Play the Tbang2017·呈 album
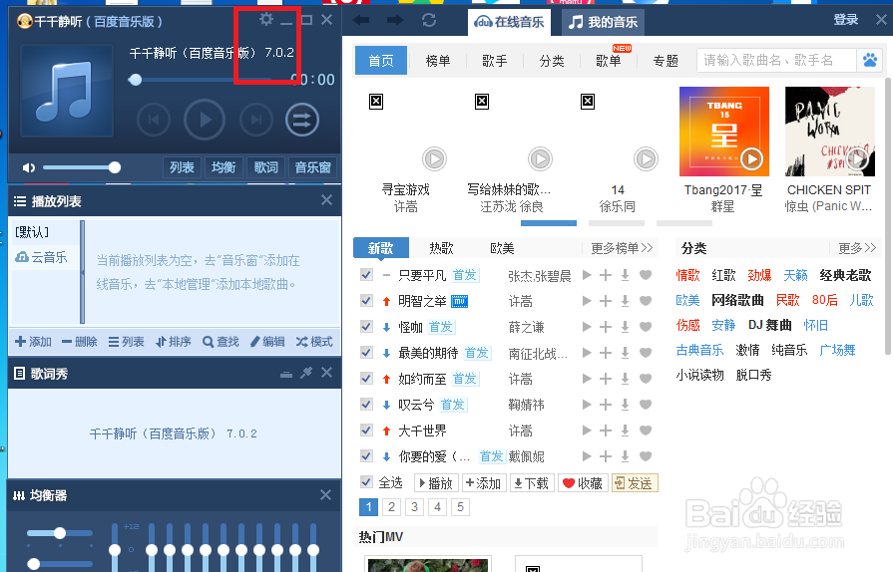This screenshot has width=893, height=572. 751,158
